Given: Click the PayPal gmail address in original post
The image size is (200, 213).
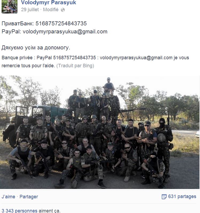Looking at the screenshot, I should (65, 32).
